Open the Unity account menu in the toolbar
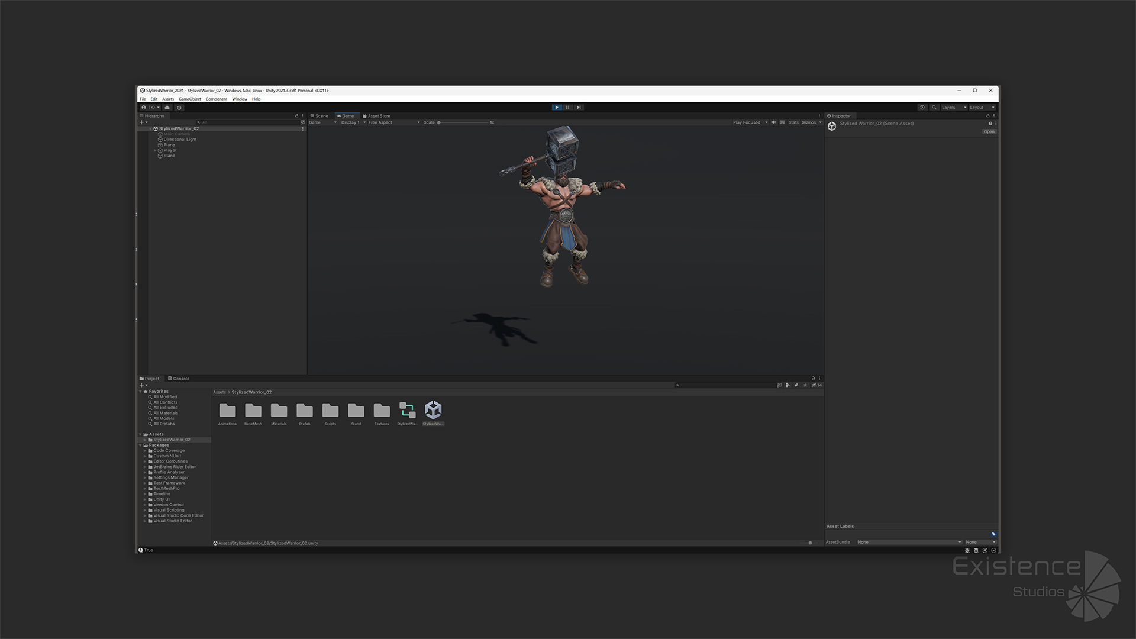1136x639 pixels. click(150, 108)
